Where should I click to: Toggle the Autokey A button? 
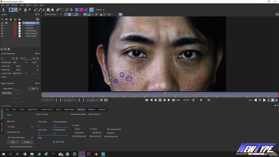click(272, 100)
